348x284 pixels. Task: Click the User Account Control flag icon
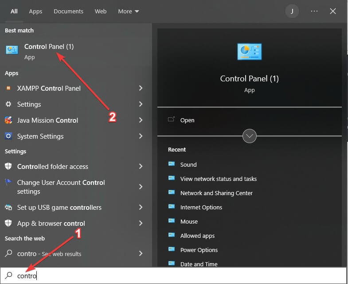pyautogui.click(x=8, y=182)
